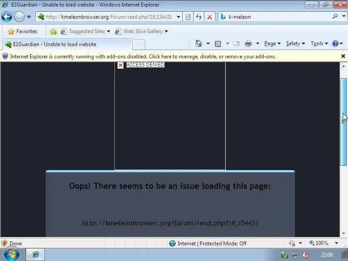
Task: Open the Windows Start menu
Action: click(x=12, y=254)
